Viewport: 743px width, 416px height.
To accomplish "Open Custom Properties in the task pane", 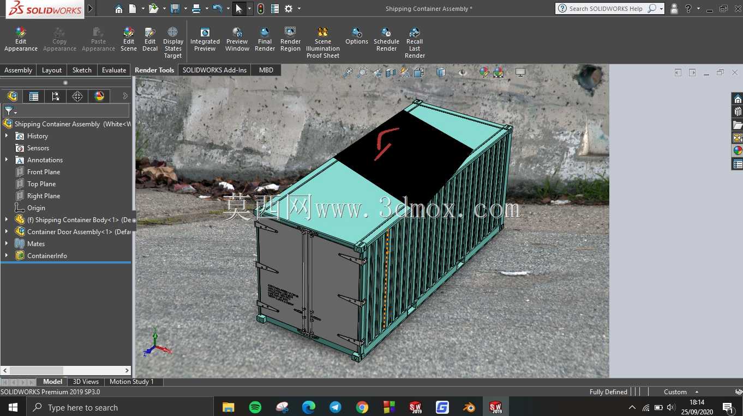I will pos(738,164).
